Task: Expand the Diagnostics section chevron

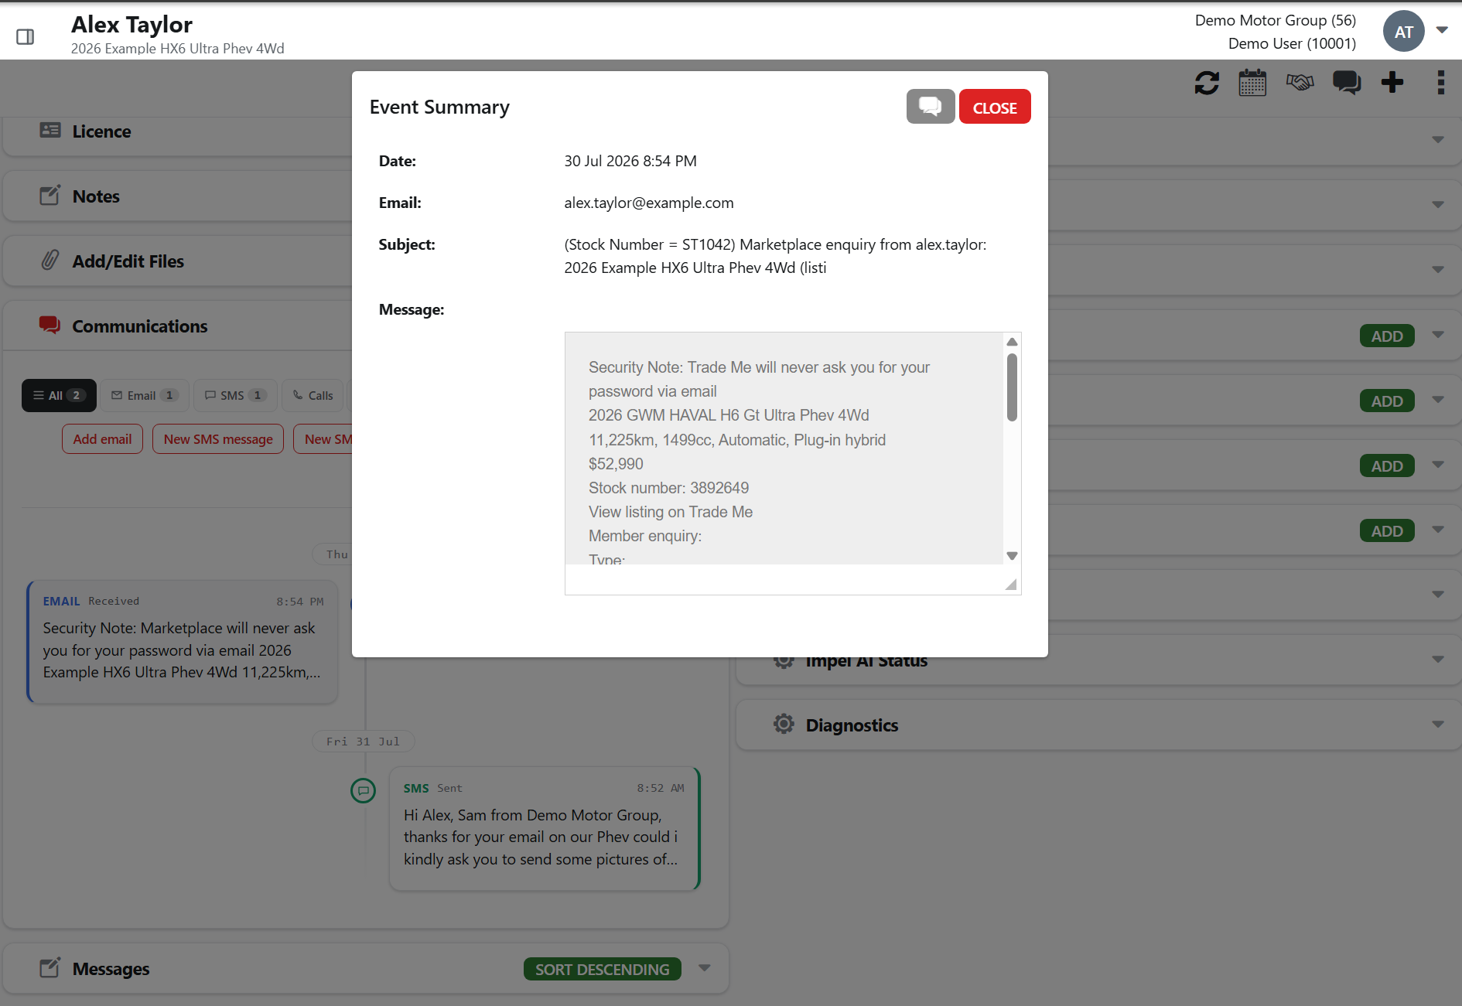Action: click(x=1438, y=725)
